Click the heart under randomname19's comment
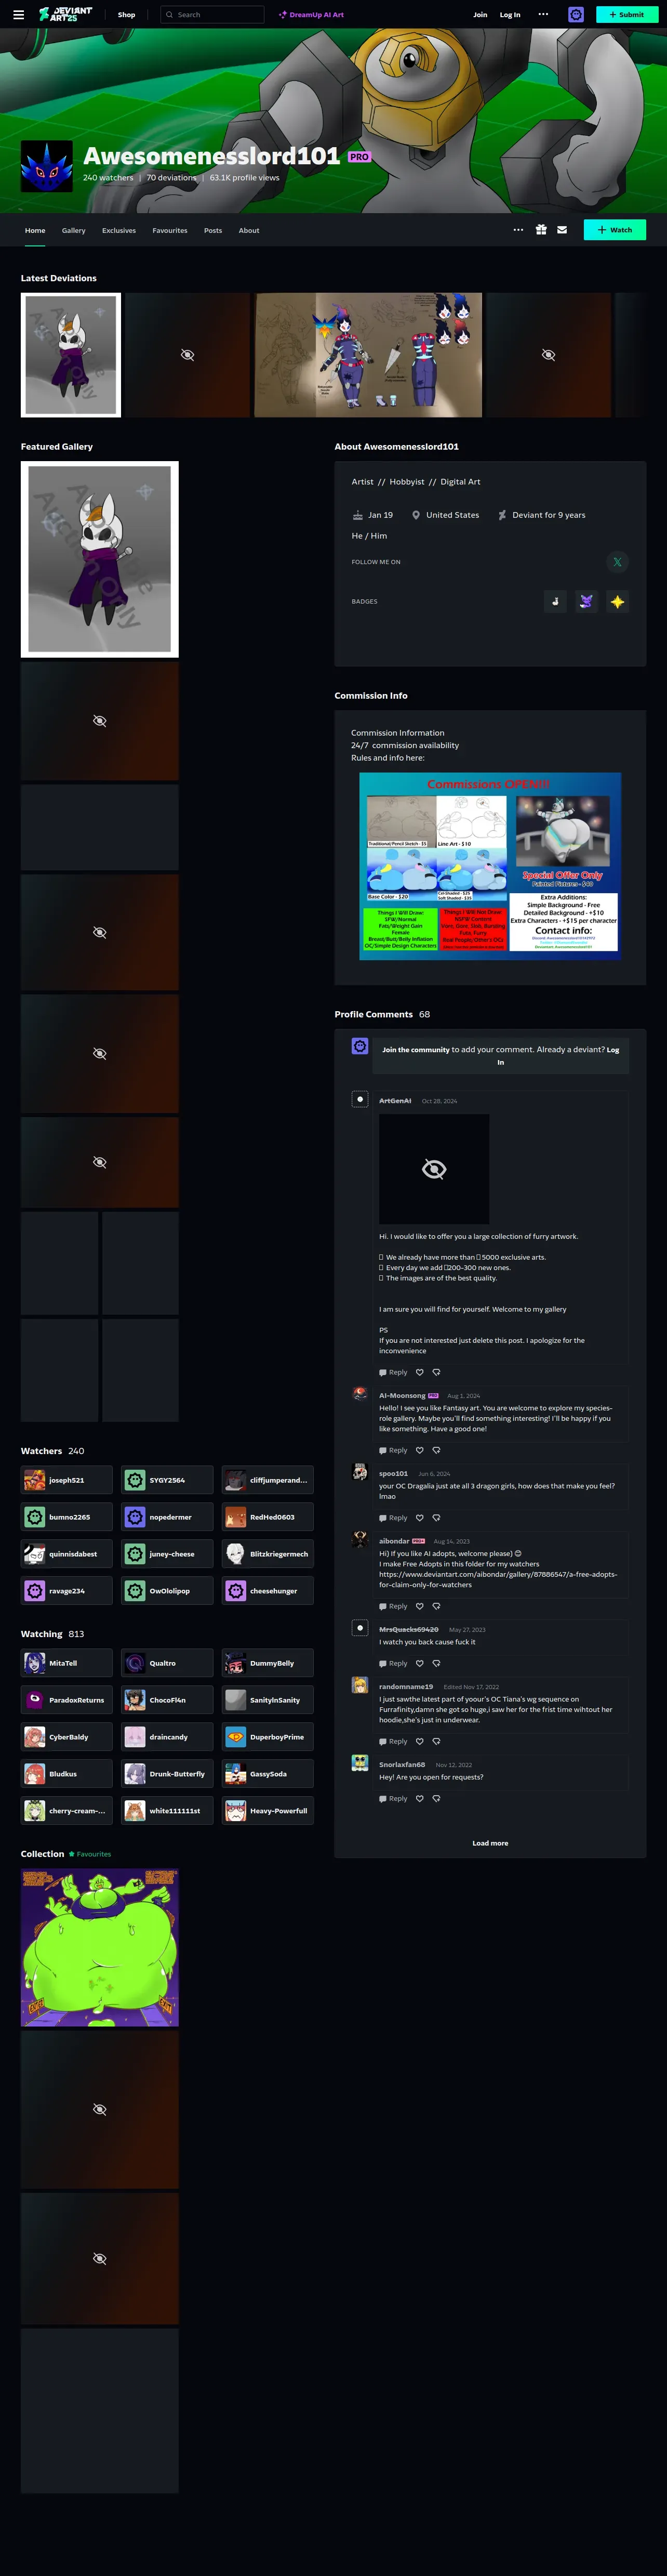The height and width of the screenshot is (2576, 667). (419, 1741)
